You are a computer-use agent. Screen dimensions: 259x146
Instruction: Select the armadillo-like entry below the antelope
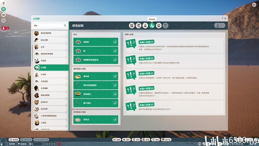pyautogui.click(x=51, y=116)
